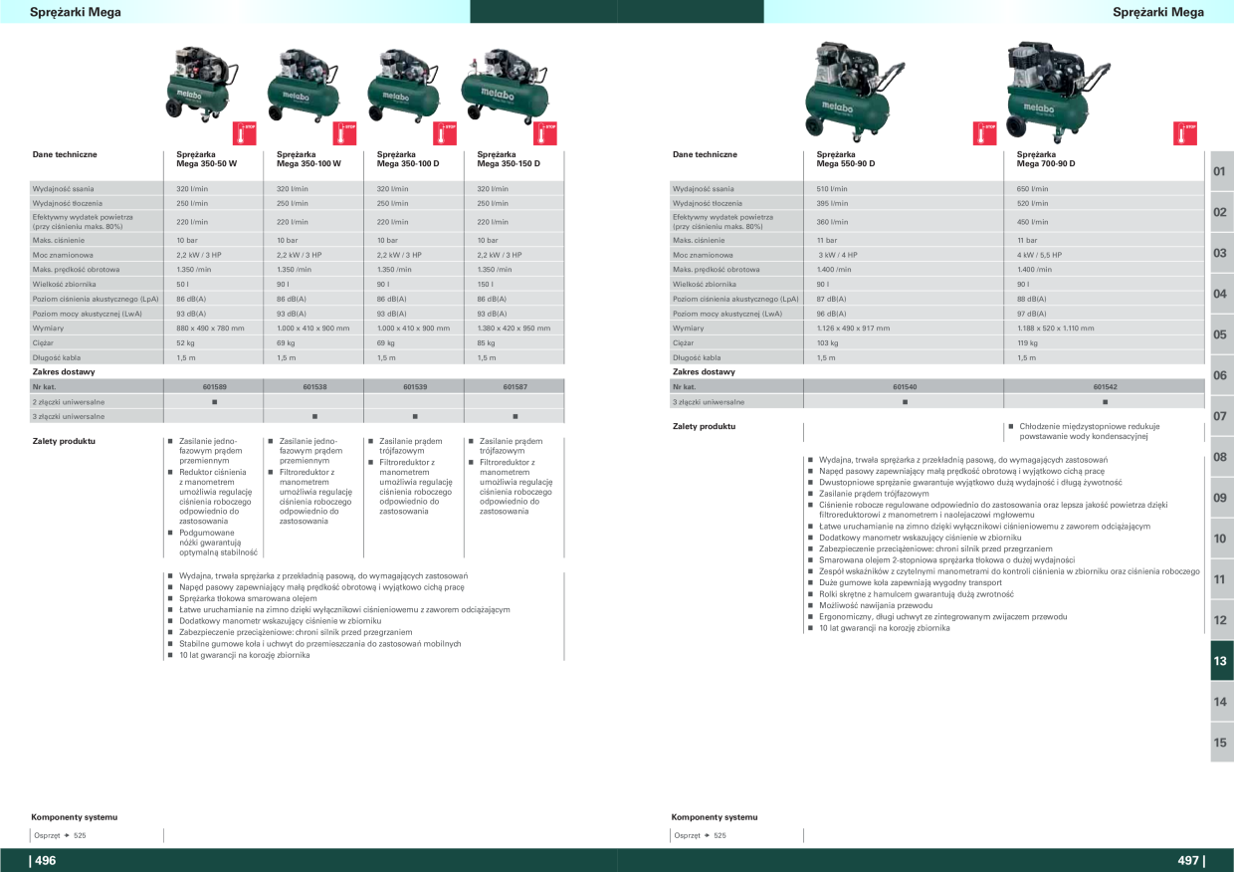Go to chapter tab 15
1234x872 pixels.
point(1221,743)
